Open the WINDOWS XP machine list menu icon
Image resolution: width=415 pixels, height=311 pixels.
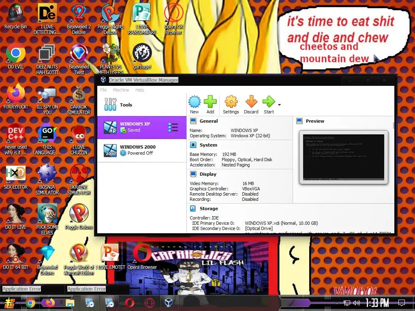coord(173,128)
